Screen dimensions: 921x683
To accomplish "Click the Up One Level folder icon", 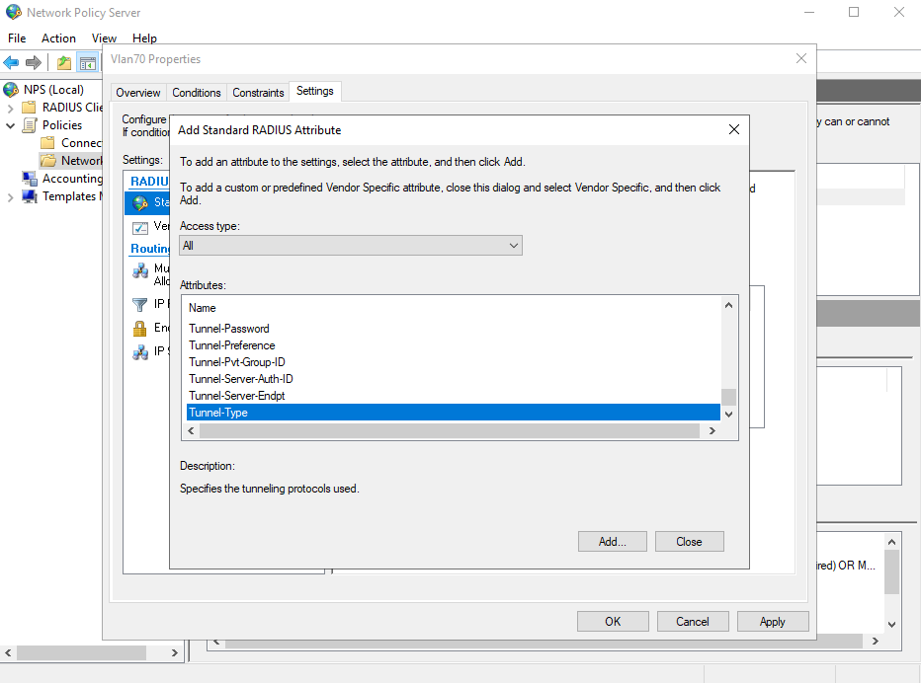I will [64, 63].
